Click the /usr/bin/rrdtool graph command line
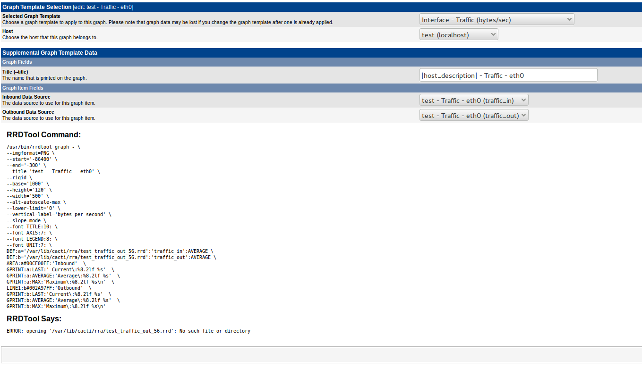 click(43, 147)
